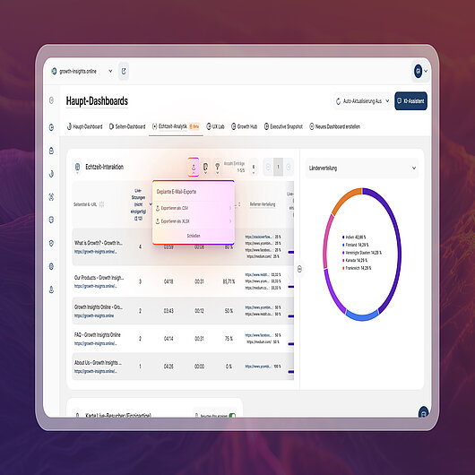Click the Haupt-Dashboards page title
Image resolution: width=475 pixels, height=475 pixels.
[97, 101]
